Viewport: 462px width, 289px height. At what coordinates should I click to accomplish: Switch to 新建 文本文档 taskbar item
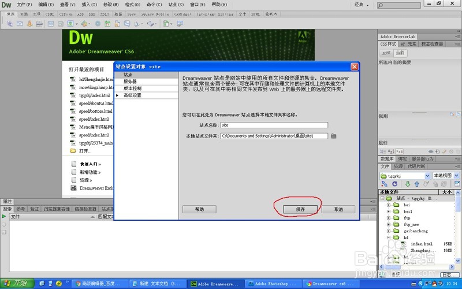click(157, 284)
